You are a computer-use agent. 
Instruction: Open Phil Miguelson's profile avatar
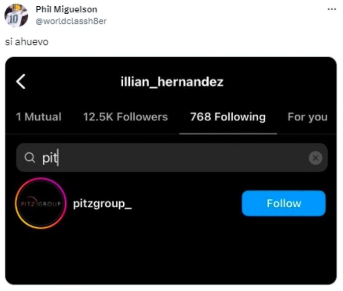pos(16,15)
